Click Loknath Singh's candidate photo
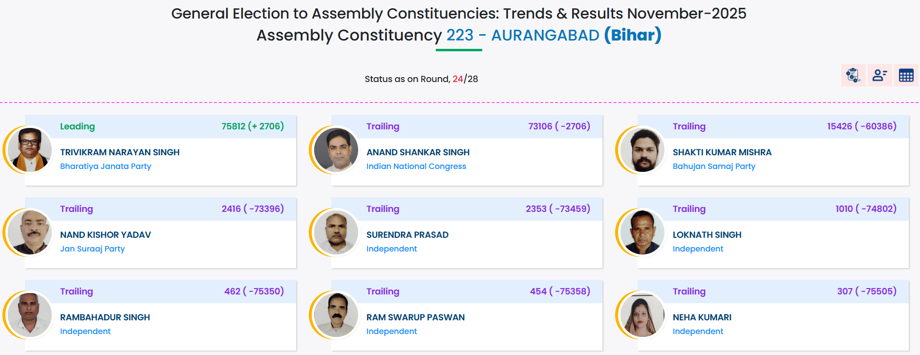This screenshot has width=920, height=355. [642, 232]
